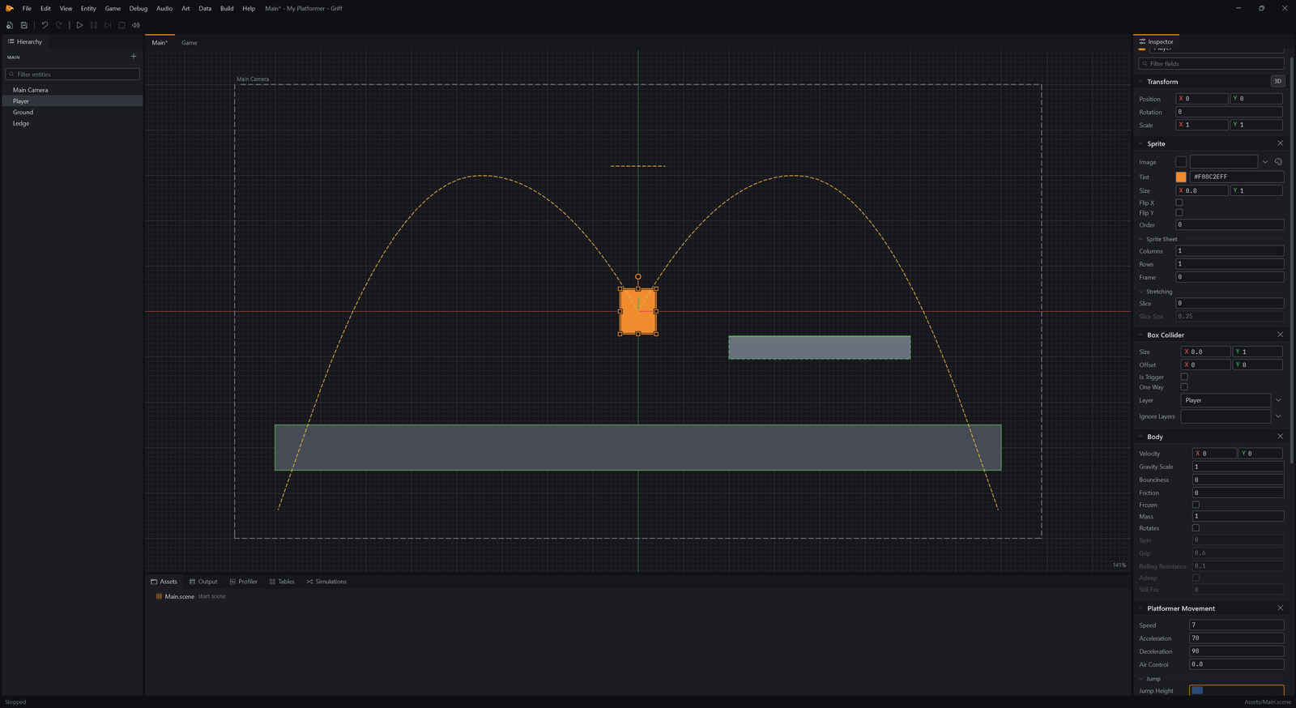The width and height of the screenshot is (1296, 708).
Task: Open the Simulations panel tab
Action: pos(326,582)
